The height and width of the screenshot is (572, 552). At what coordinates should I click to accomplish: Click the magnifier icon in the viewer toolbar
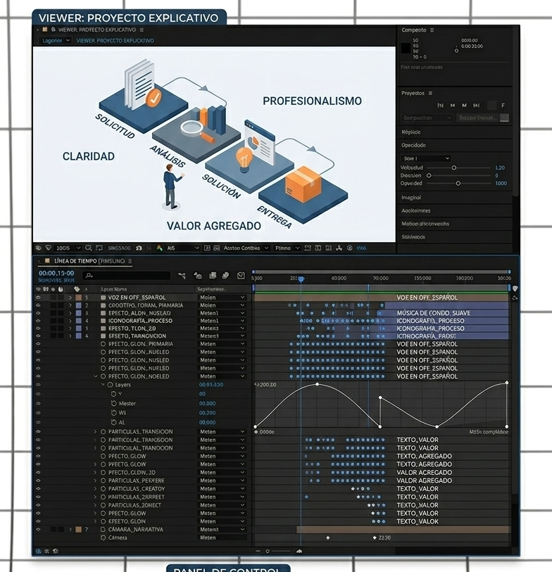click(x=89, y=248)
